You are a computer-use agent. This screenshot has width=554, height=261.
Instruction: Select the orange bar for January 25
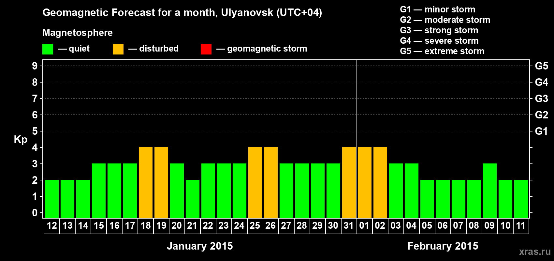(x=255, y=182)
